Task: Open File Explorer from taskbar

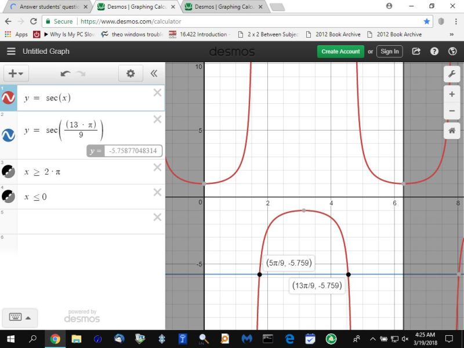Action: [x=76, y=339]
